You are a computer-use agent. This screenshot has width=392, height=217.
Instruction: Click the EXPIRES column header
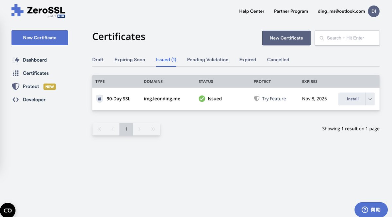310,81
